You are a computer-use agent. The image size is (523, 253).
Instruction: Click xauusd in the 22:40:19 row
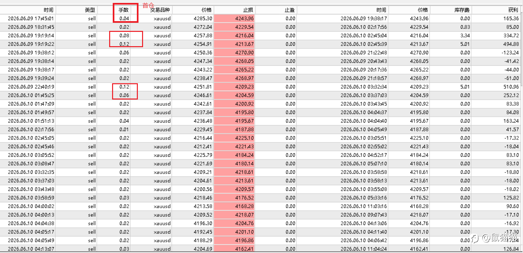pyautogui.click(x=162, y=87)
